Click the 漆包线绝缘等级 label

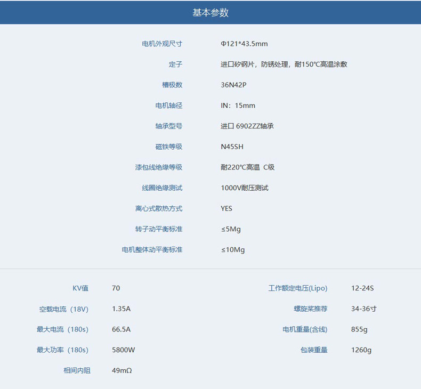click(159, 167)
